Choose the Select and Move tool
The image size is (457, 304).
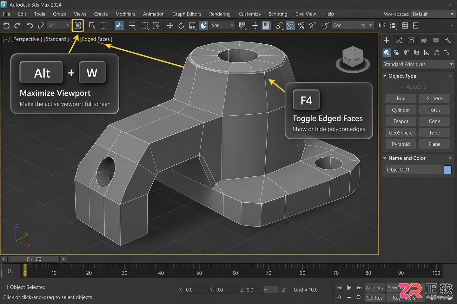pos(170,26)
